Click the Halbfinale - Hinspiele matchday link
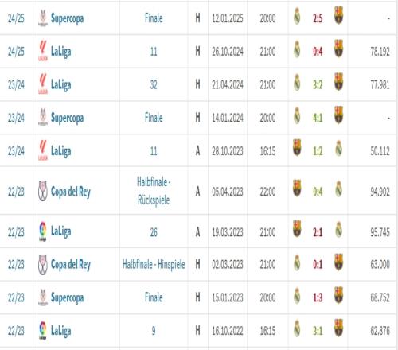 coord(154,264)
